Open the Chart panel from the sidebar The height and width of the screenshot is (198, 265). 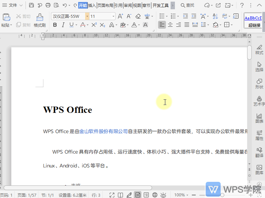[259, 118]
